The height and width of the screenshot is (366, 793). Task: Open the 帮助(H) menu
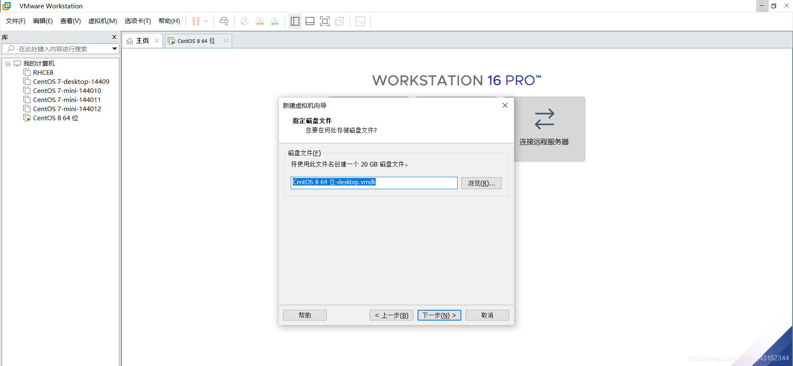(169, 21)
